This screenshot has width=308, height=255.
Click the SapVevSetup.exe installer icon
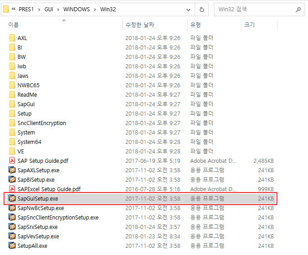click(x=12, y=236)
